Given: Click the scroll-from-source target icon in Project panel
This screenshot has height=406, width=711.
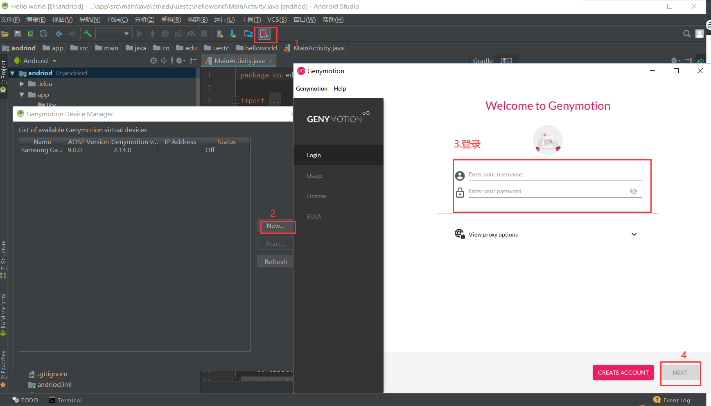Looking at the screenshot, I should click(153, 61).
